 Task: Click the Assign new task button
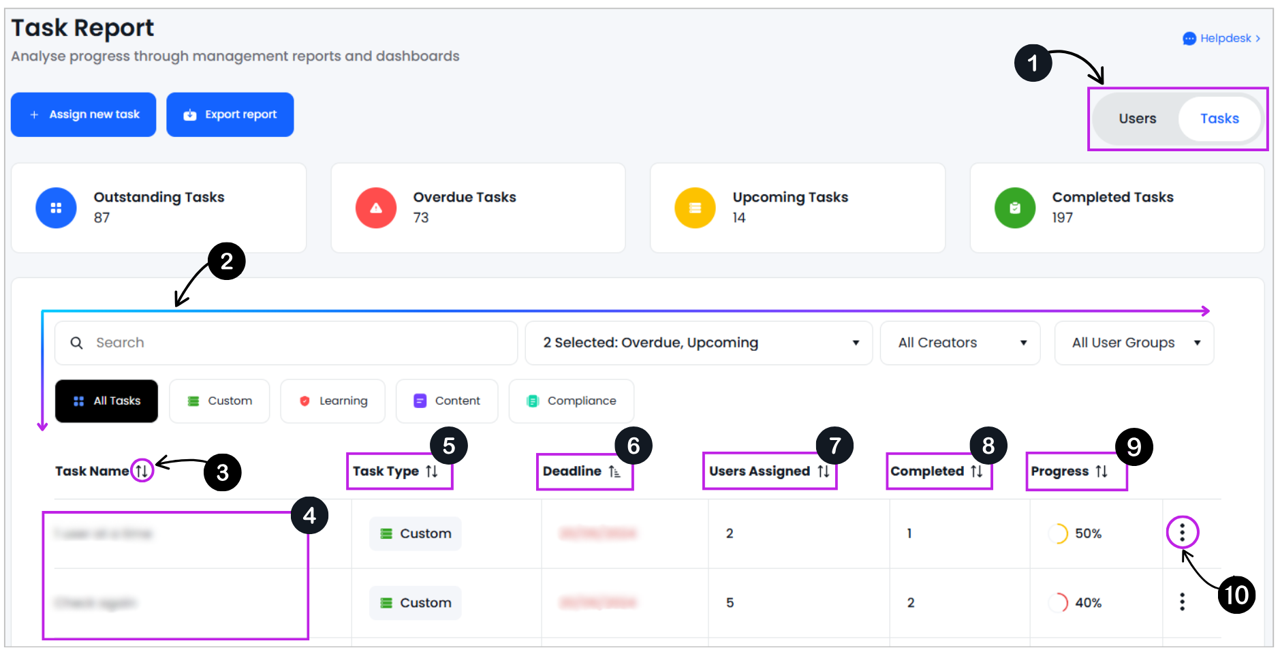pyautogui.click(x=83, y=114)
